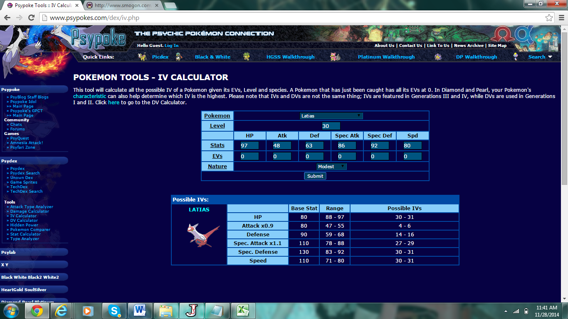The height and width of the screenshot is (319, 568).
Task: Click the network signal tray icon
Action: tap(516, 311)
